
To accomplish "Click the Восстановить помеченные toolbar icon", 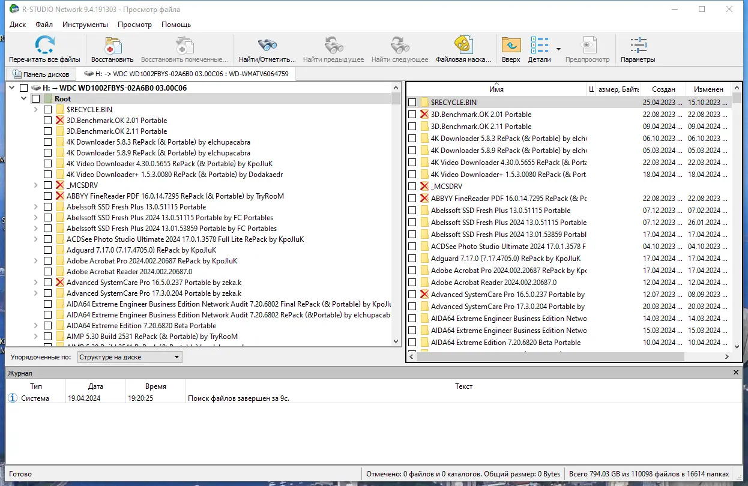I will pos(184,46).
